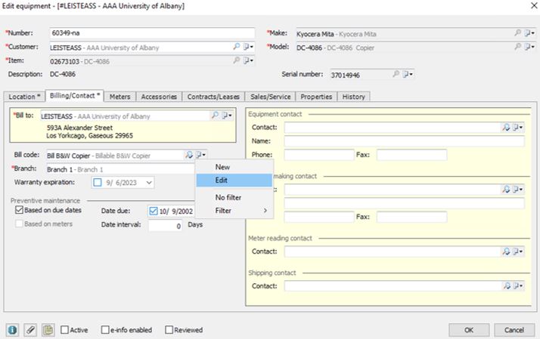Viewport: 540px width, 339px height.
Task: Expand the Warranty expiration date picker
Action: pos(149,182)
